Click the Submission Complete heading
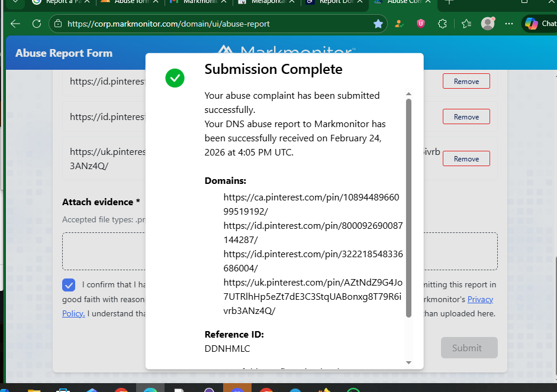The image size is (557, 392). tap(273, 69)
